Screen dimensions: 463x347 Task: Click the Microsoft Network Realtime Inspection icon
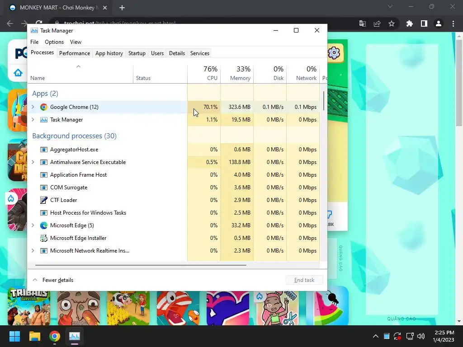point(44,251)
